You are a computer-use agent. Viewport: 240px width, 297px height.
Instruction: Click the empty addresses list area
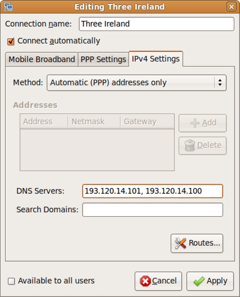(x=97, y=150)
